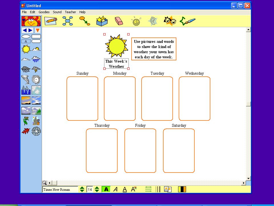Click the Times New Roman font field
Screen dimensions: 274x206
coord(60,189)
